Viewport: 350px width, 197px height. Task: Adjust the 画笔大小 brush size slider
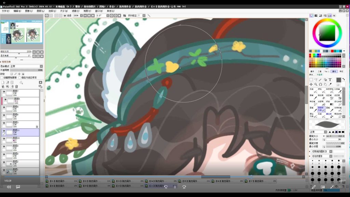(335, 136)
